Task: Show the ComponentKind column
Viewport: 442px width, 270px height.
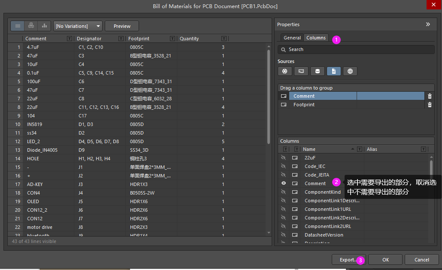Action: click(284, 192)
